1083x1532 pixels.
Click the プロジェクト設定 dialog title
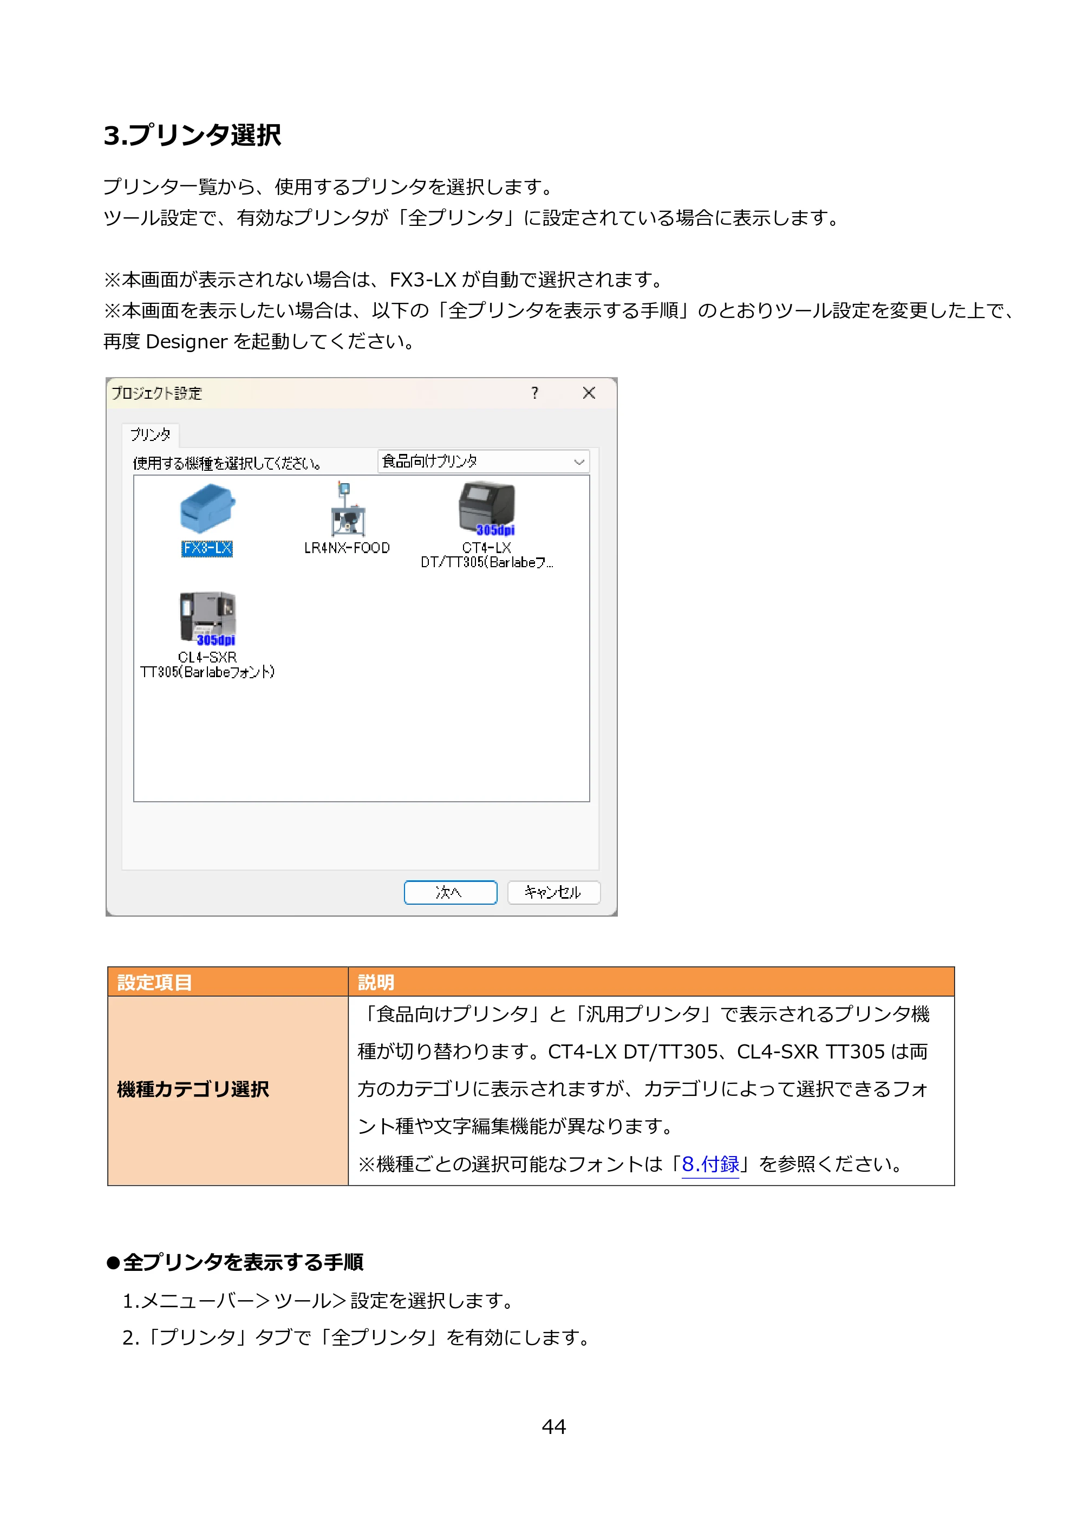pos(156,394)
